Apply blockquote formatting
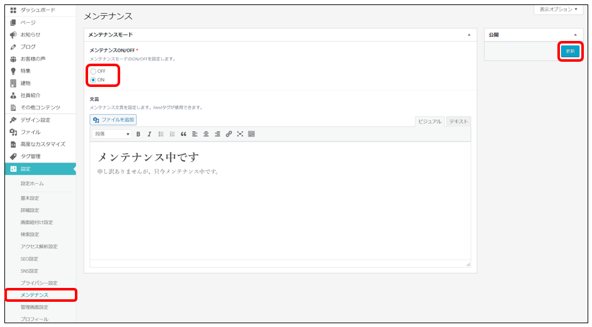The height and width of the screenshot is (327, 592). pyautogui.click(x=183, y=134)
